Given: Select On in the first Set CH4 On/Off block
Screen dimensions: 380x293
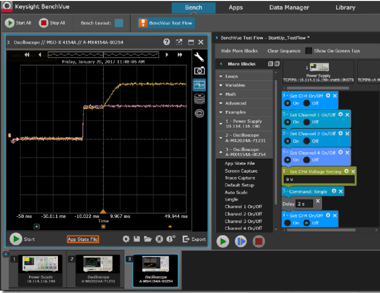Looking at the screenshot, I should 287,103.
